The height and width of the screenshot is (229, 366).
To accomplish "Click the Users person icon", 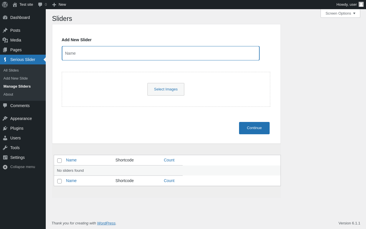I will [5, 138].
